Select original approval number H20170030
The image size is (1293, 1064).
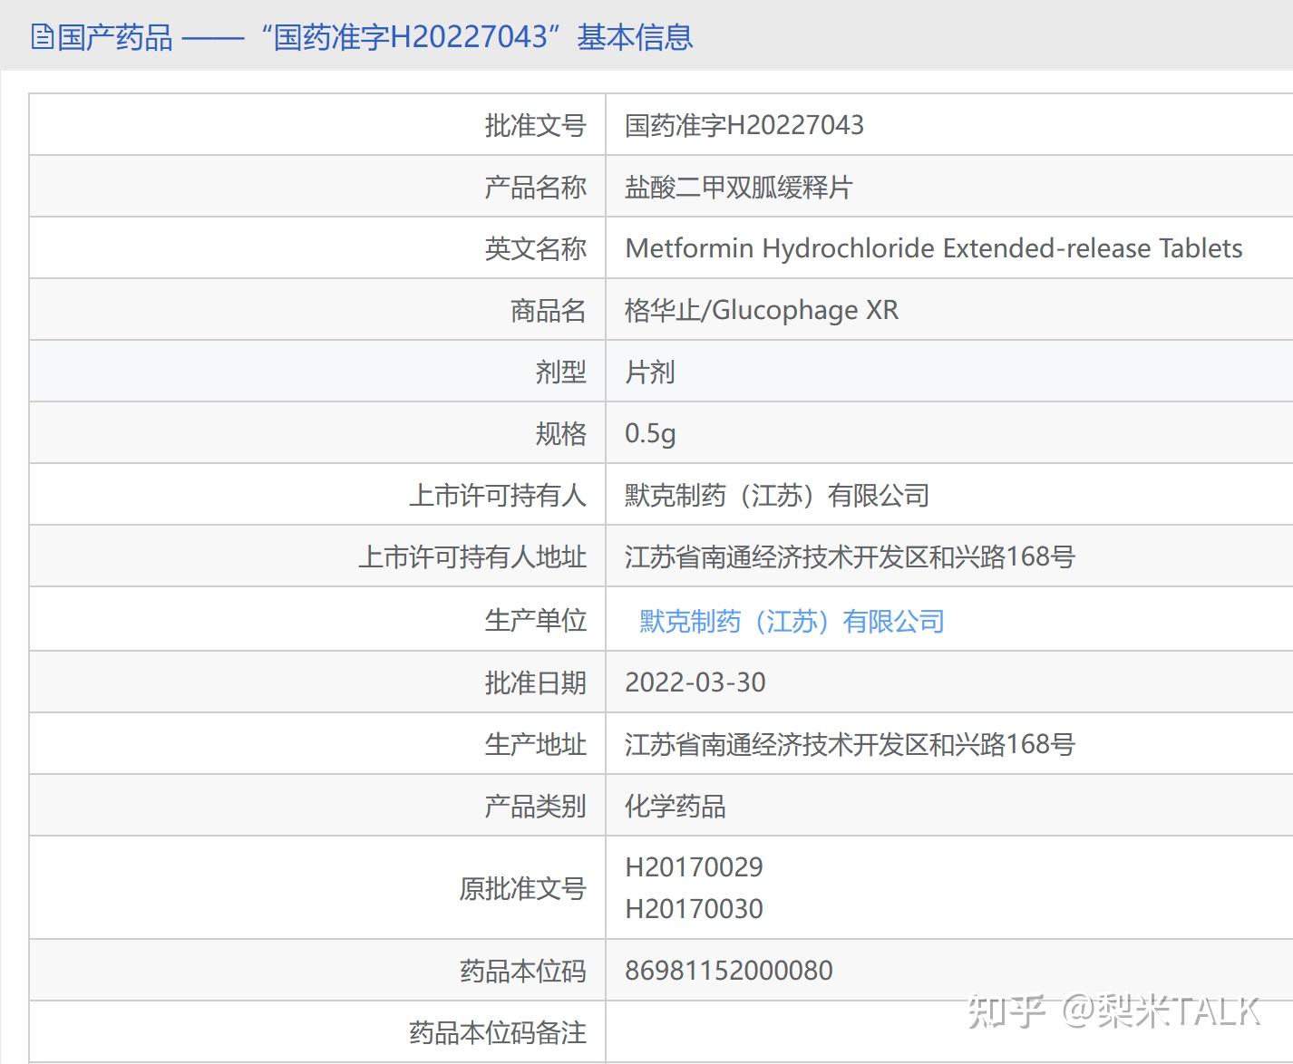694,909
